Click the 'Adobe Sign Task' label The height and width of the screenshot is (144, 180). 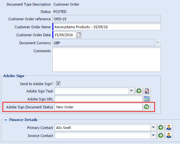click(40, 91)
